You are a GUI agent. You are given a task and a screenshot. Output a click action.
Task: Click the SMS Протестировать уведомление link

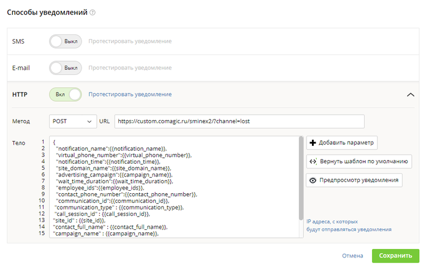(x=130, y=41)
